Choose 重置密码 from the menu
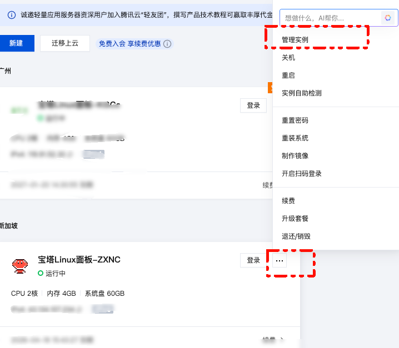This screenshot has height=348, width=399. click(295, 120)
